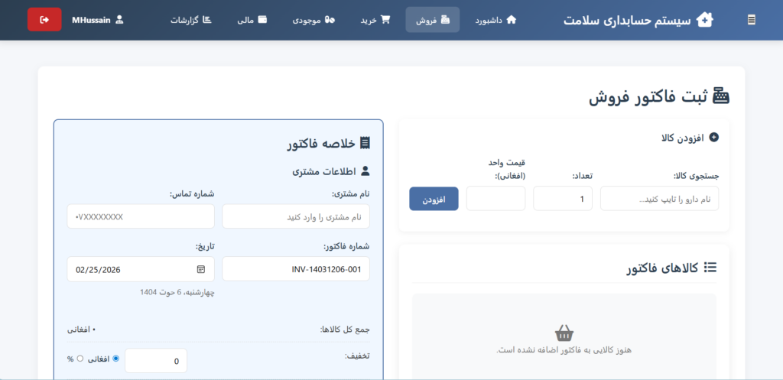
Task: Click the ثبت فاکتور فروش page heading
Action: (x=648, y=96)
